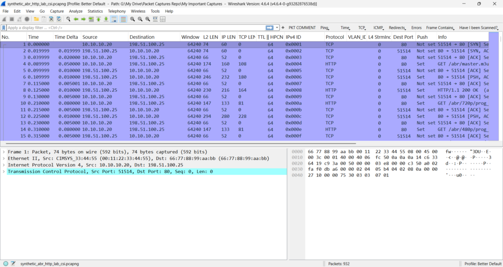503x267 pixels.
Task: Expand the Internet Protocol Version 4 row
Action: click(x=4, y=165)
